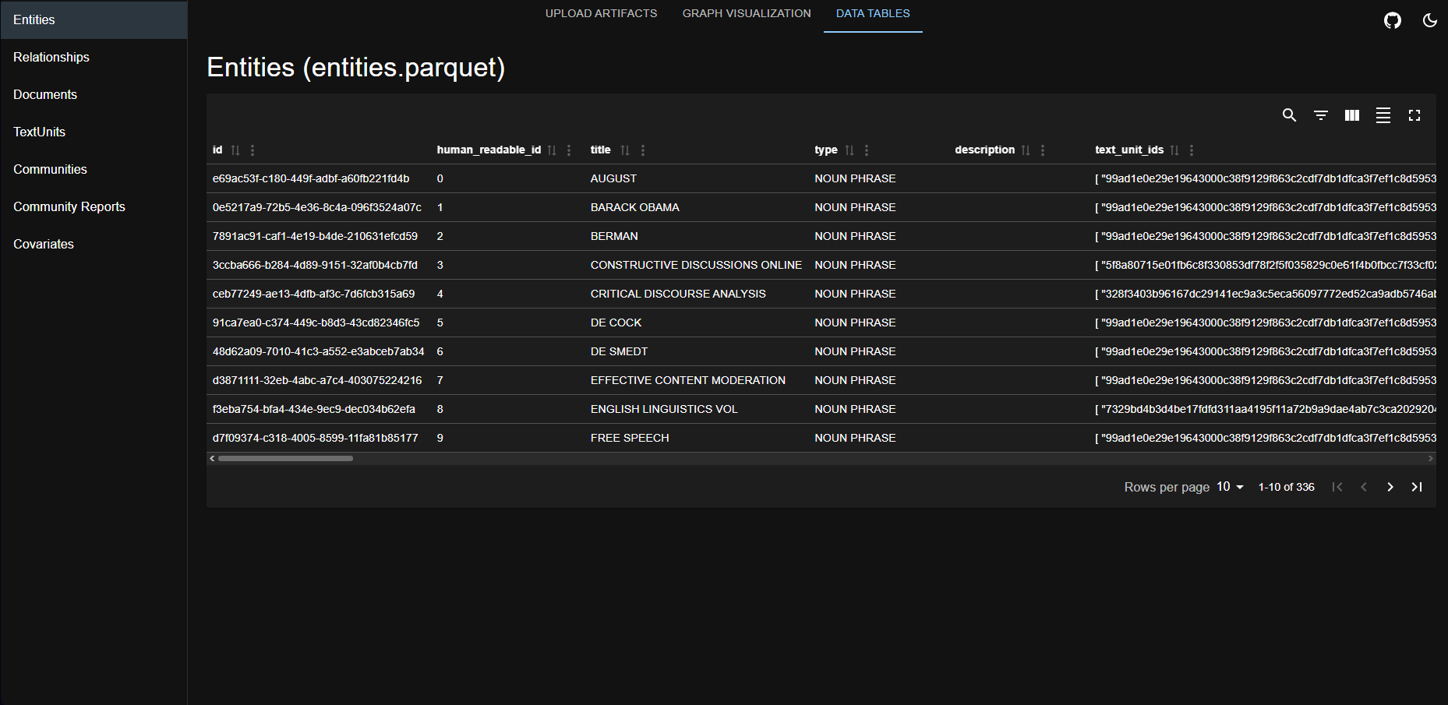Toggle row density icon
The width and height of the screenshot is (1448, 705).
[1383, 115]
